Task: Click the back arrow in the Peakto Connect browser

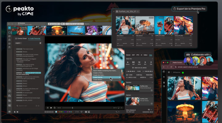Action: pos(164,67)
